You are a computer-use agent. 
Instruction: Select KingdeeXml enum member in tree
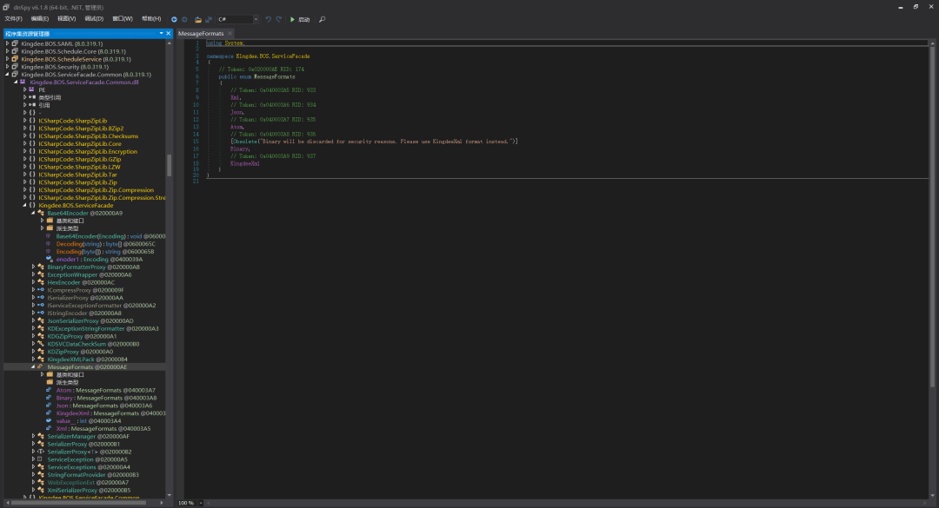[x=72, y=412]
